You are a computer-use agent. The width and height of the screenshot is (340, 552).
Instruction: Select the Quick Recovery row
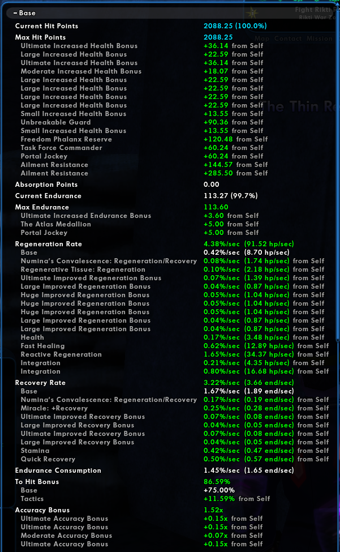click(x=48, y=459)
